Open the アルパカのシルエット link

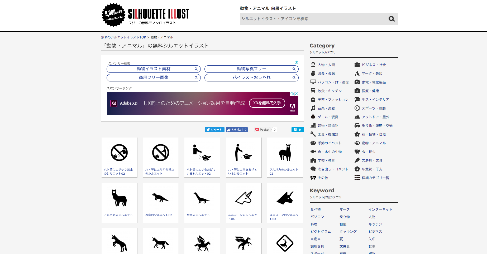pyautogui.click(x=118, y=215)
